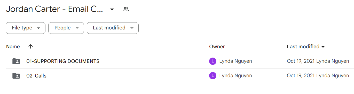
Task: Open the 01-SUPPORTING DOCUMENTS folder
Action: point(63,61)
